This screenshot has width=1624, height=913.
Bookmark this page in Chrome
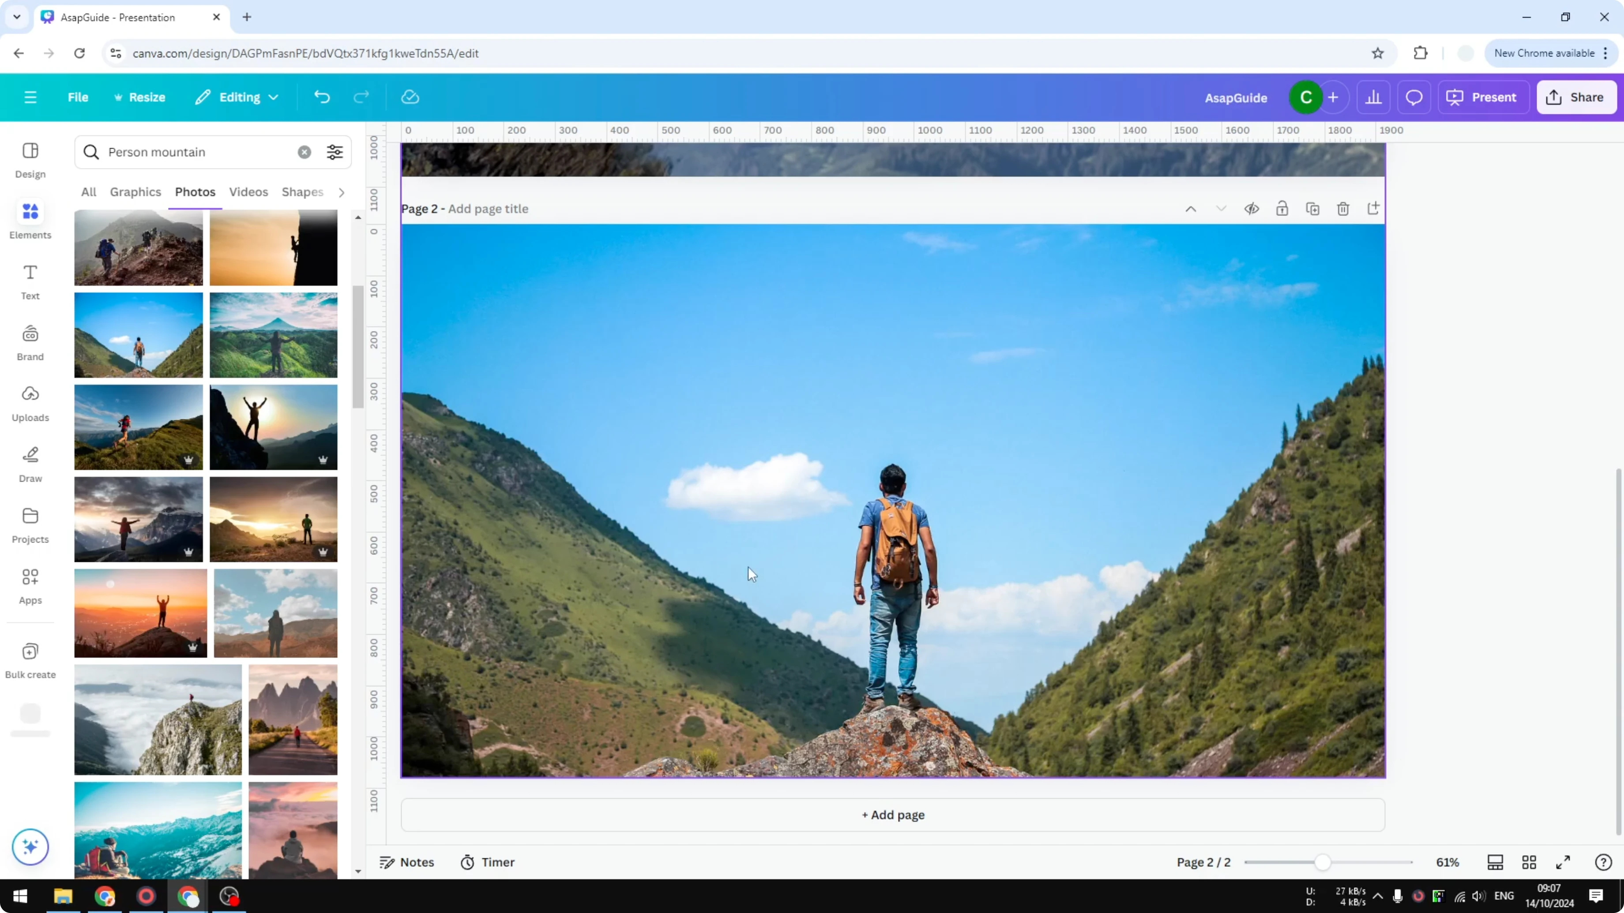(1378, 53)
